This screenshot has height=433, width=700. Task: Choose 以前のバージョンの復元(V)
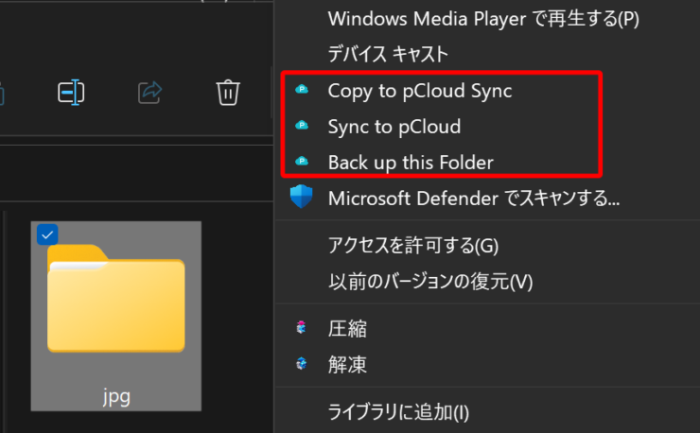tap(430, 282)
